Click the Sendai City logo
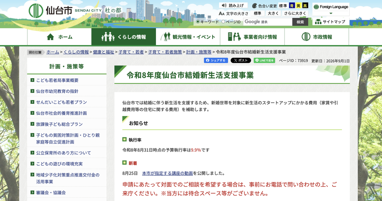 50,11
